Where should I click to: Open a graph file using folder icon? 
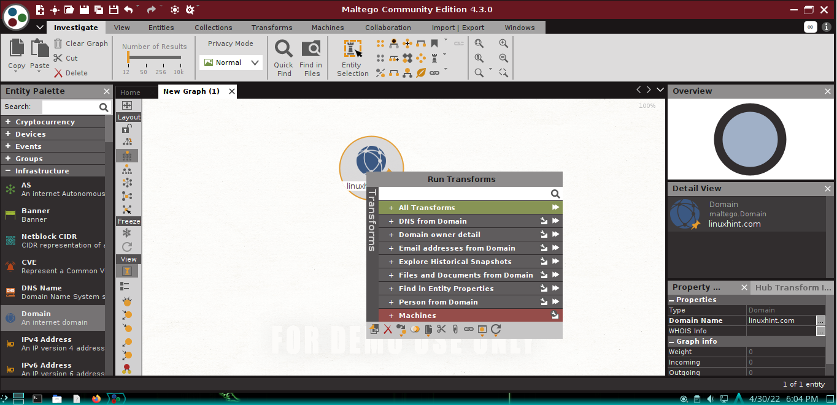click(x=69, y=9)
